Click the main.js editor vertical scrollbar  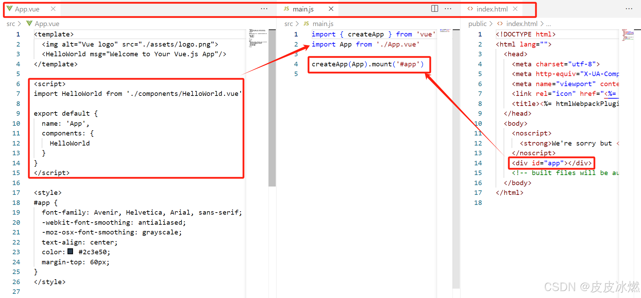coord(456,159)
